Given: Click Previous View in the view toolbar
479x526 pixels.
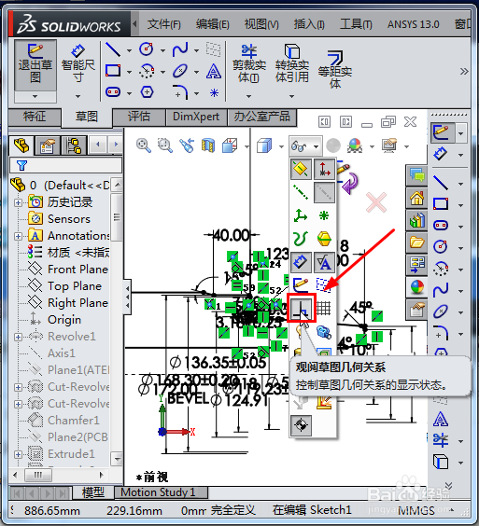Looking at the screenshot, I should pos(187,145).
